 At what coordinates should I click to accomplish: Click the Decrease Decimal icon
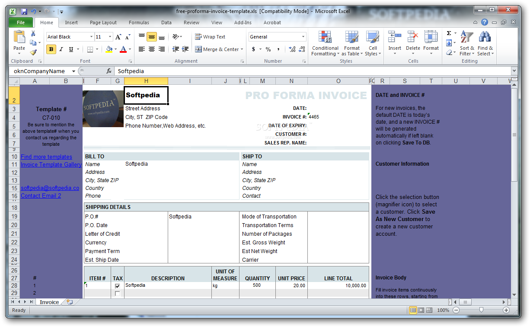302,49
